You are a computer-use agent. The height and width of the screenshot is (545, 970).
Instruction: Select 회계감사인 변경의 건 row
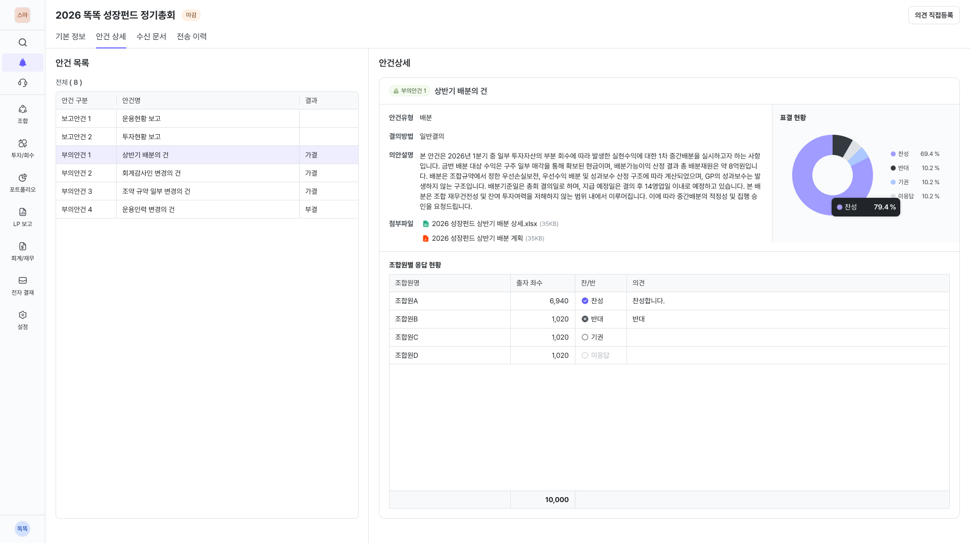152,173
